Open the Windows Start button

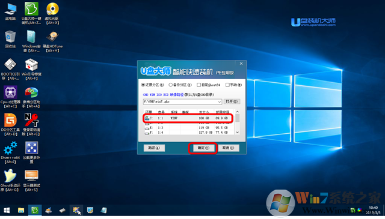click(x=7, y=211)
